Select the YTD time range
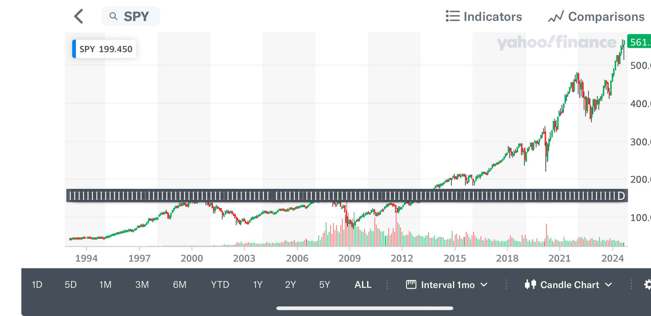 click(x=220, y=285)
